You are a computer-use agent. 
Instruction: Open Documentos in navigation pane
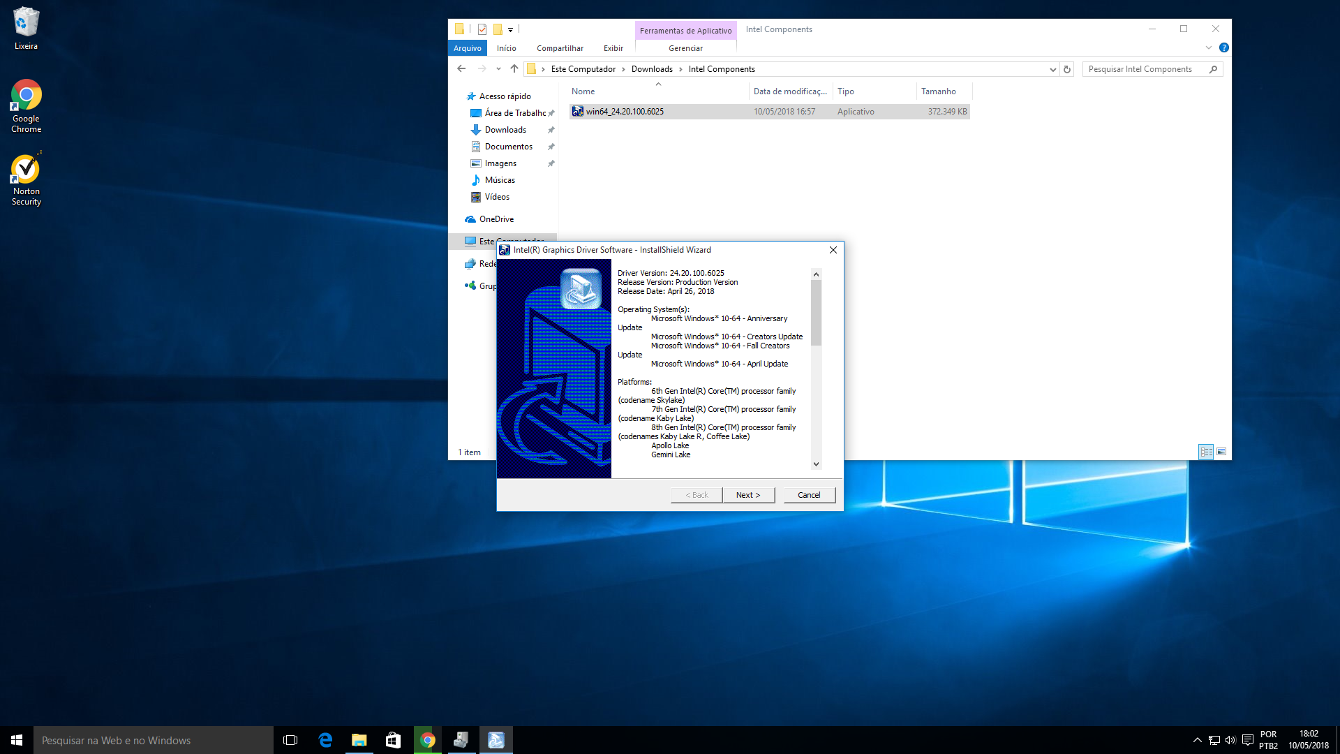pyautogui.click(x=508, y=147)
